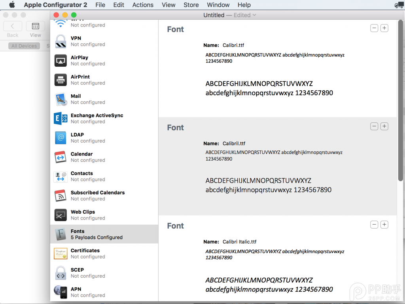This screenshot has width=405, height=304.
Task: Select the Mail stamp icon
Action: 61,99
